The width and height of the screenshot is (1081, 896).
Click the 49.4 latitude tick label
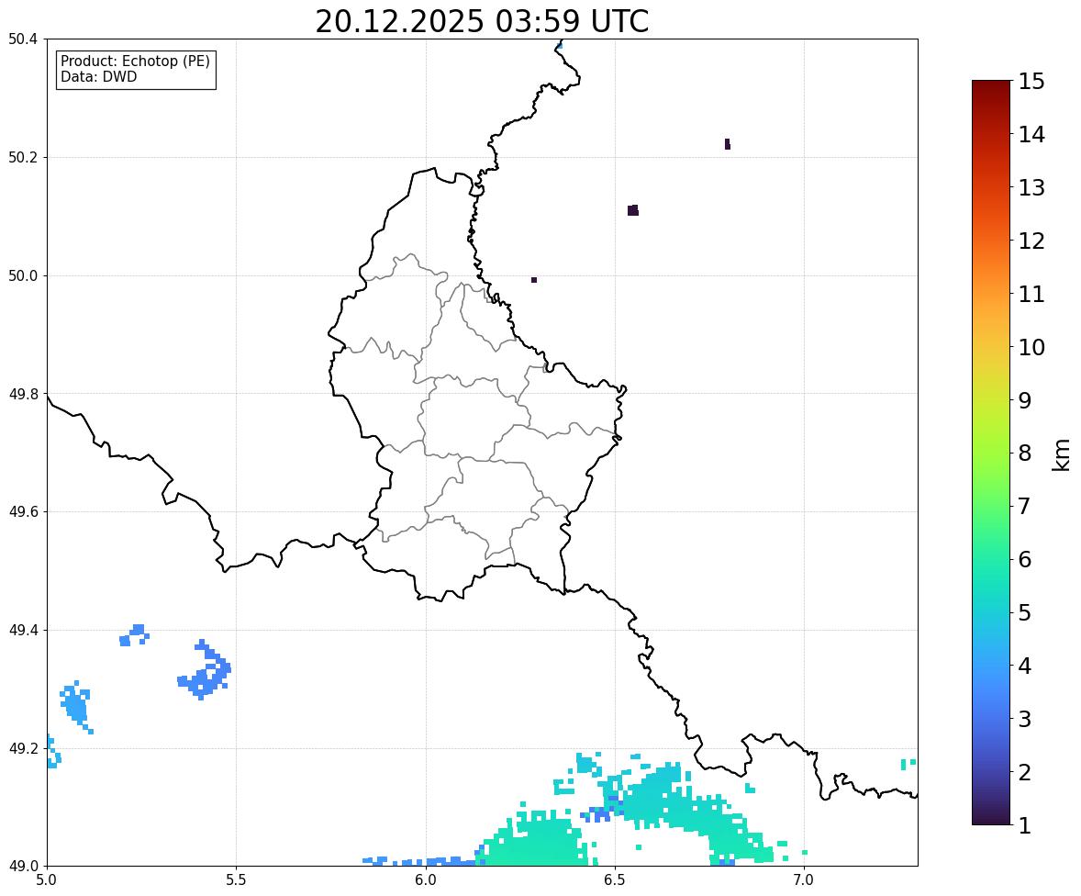tap(23, 630)
